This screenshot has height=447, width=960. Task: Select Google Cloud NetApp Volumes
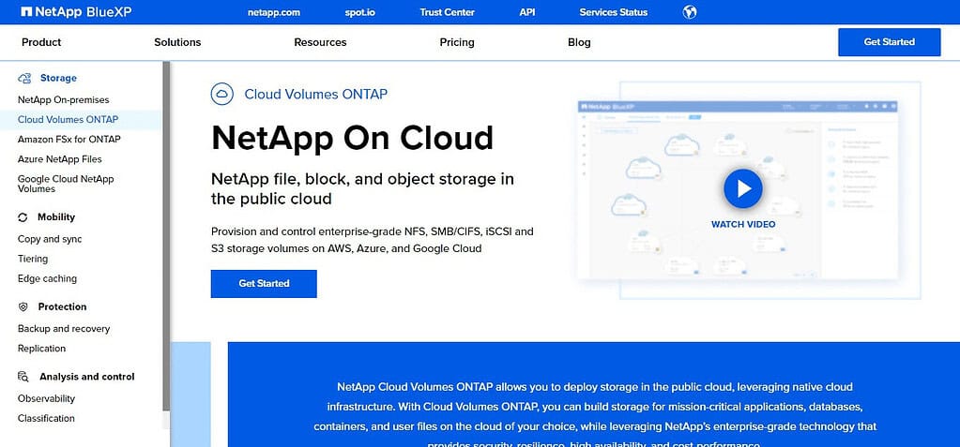pyautogui.click(x=66, y=184)
